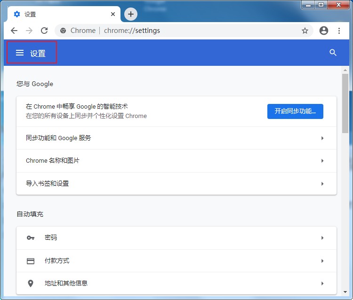The width and height of the screenshot is (353, 300).
Task: Open the 密码 settings
Action: 176,238
